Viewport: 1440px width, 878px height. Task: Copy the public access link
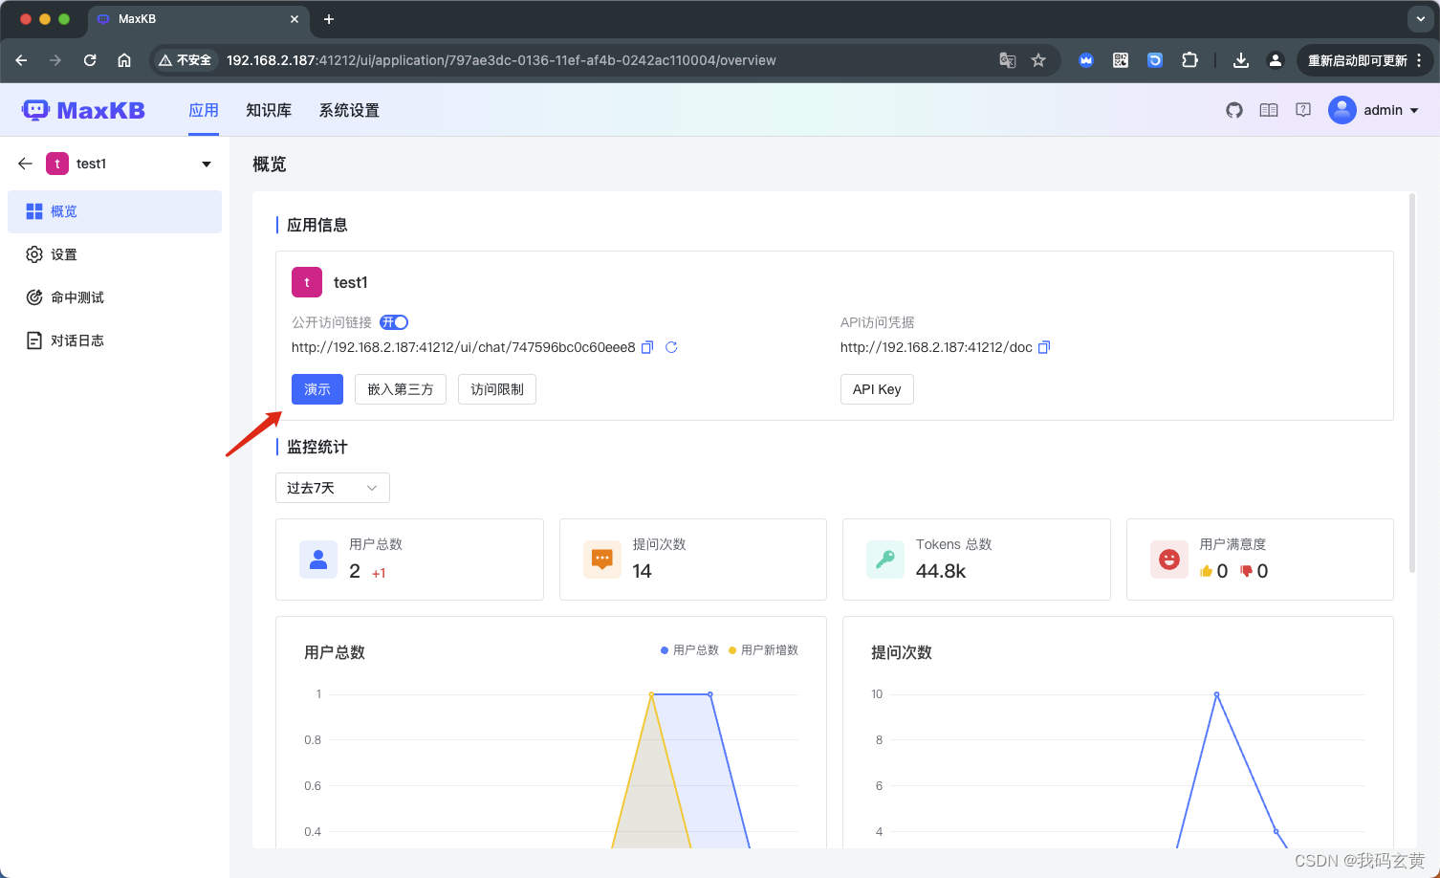(x=647, y=347)
